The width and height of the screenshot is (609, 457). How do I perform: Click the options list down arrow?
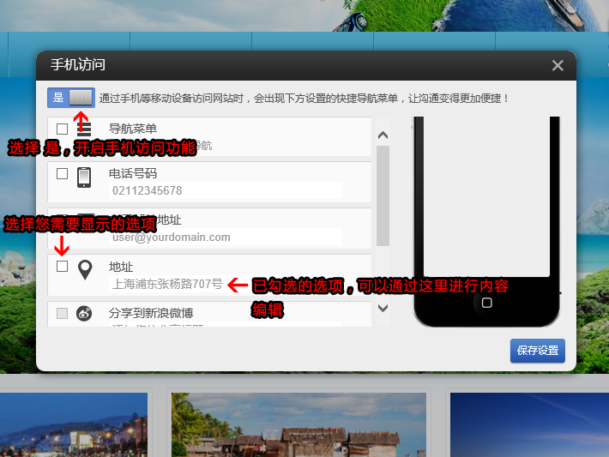(383, 309)
